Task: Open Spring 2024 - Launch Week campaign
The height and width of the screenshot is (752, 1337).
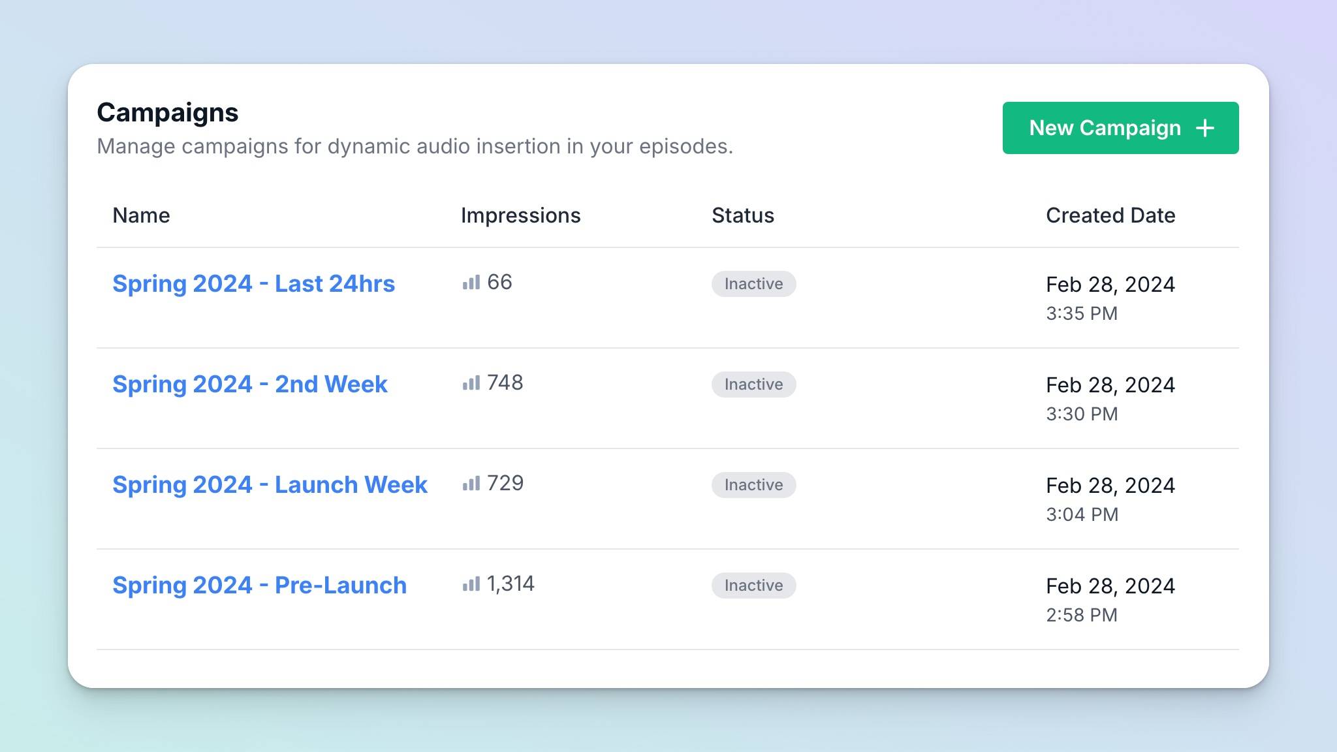Action: pyautogui.click(x=270, y=485)
